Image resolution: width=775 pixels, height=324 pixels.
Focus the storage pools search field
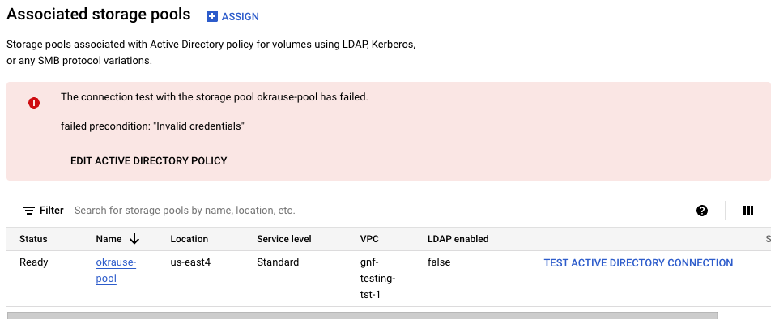pos(324,211)
